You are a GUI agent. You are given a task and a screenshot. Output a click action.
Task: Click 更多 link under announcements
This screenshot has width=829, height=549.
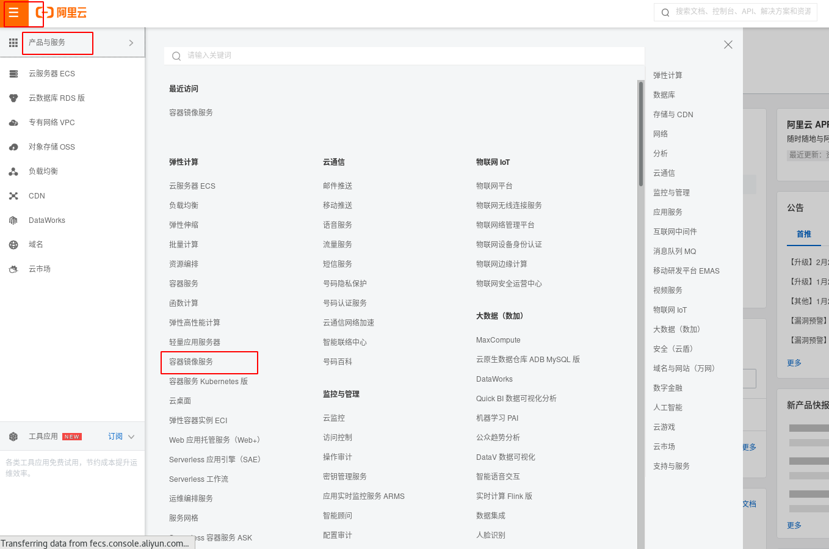click(794, 363)
